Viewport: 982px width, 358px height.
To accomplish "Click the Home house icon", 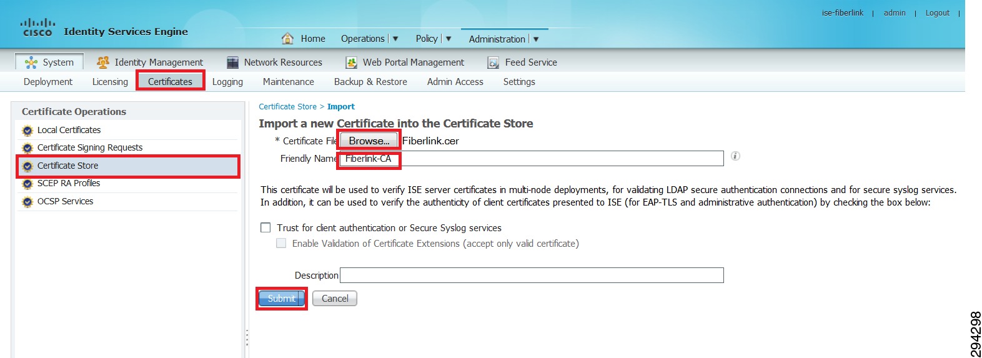I will 287,38.
